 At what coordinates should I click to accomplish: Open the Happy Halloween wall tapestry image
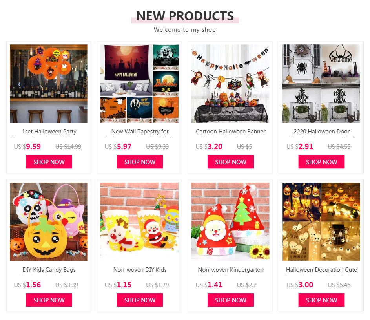click(x=139, y=83)
